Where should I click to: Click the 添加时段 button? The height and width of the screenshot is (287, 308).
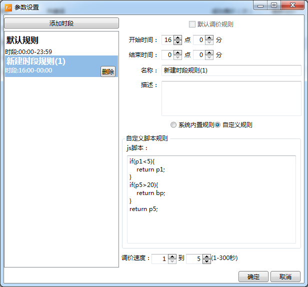tap(61, 23)
